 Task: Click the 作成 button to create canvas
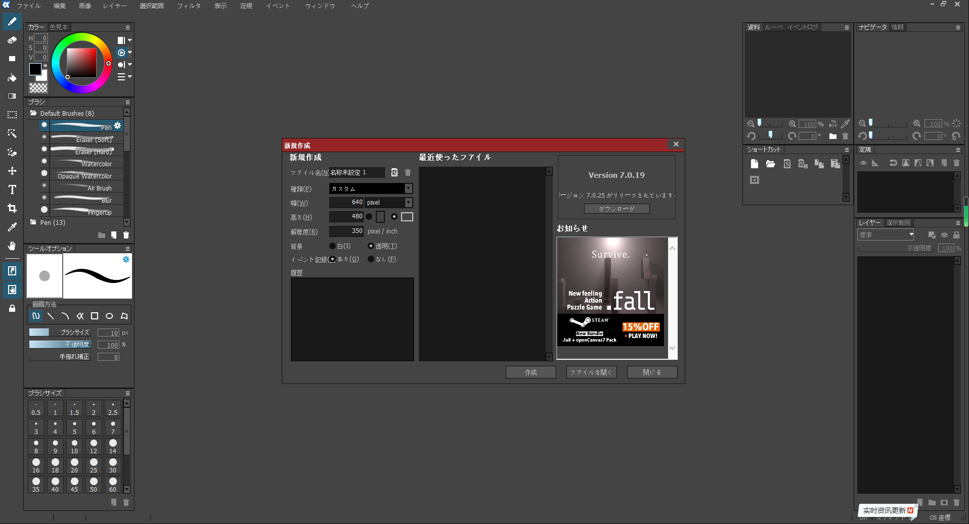[x=531, y=372]
